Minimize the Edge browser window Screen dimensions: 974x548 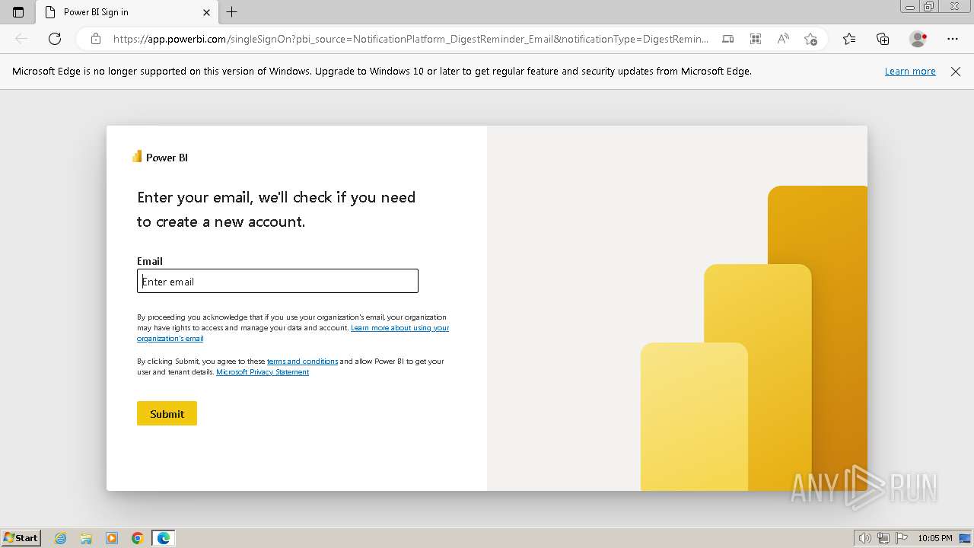[910, 7]
